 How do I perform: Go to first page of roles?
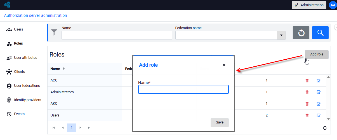point(54,128)
